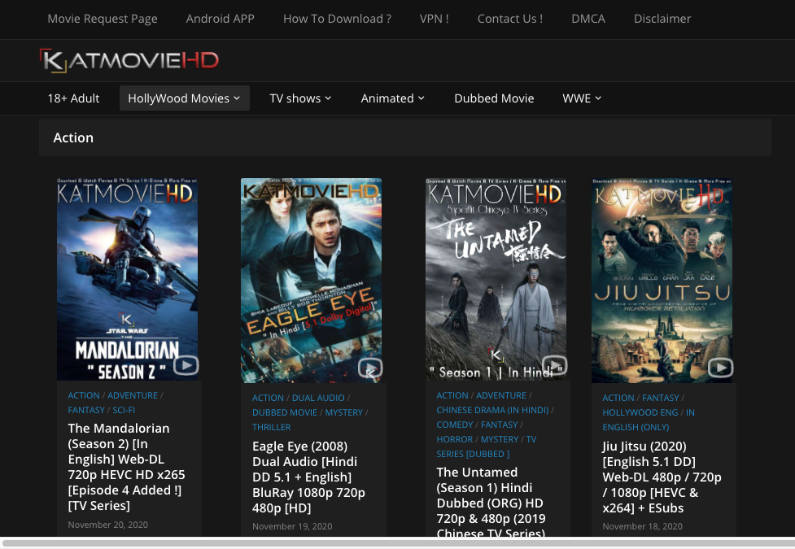Open The Untamed (Season 1) post title
This screenshot has height=549, width=795.
(491, 503)
